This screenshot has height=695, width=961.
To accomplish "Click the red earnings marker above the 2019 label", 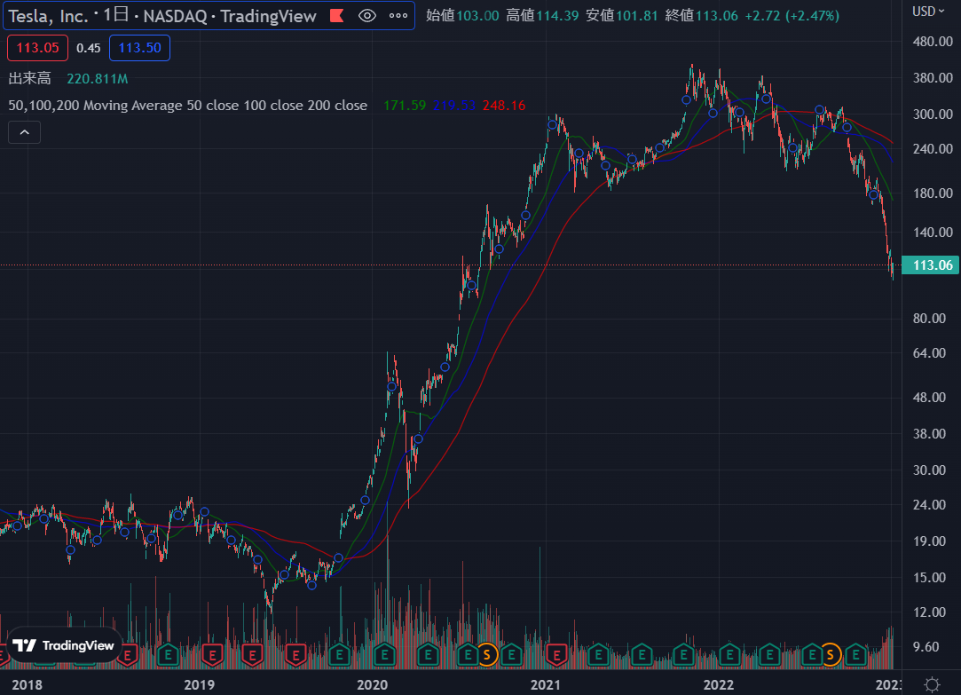I will pyautogui.click(x=212, y=655).
